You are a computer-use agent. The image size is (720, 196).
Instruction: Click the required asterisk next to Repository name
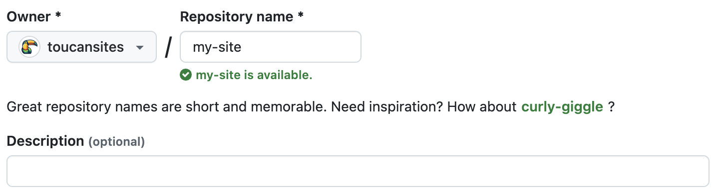(300, 15)
